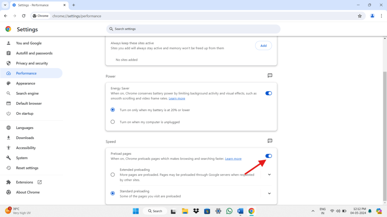
Task: Switch to Word from taskbar
Action: tap(240, 211)
